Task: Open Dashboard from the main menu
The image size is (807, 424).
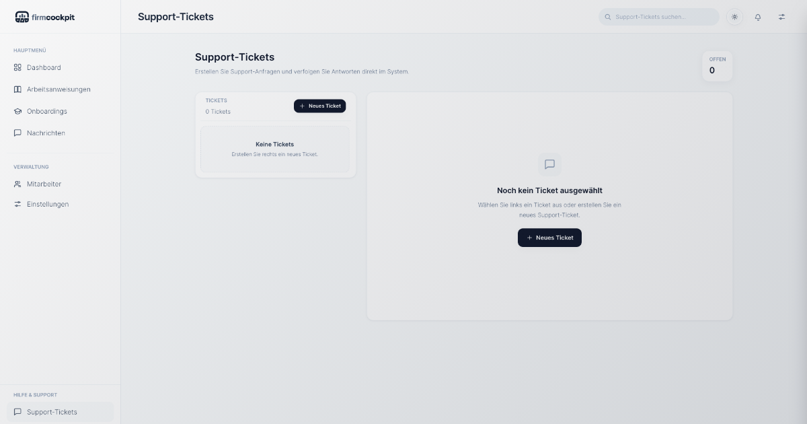Action: tap(44, 67)
